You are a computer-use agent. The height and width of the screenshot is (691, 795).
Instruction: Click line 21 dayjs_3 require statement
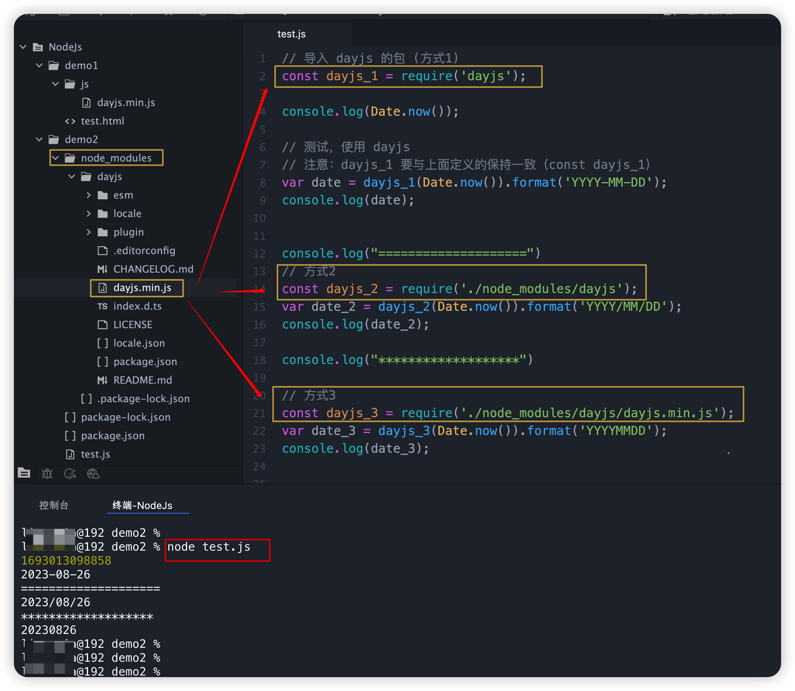coord(508,413)
